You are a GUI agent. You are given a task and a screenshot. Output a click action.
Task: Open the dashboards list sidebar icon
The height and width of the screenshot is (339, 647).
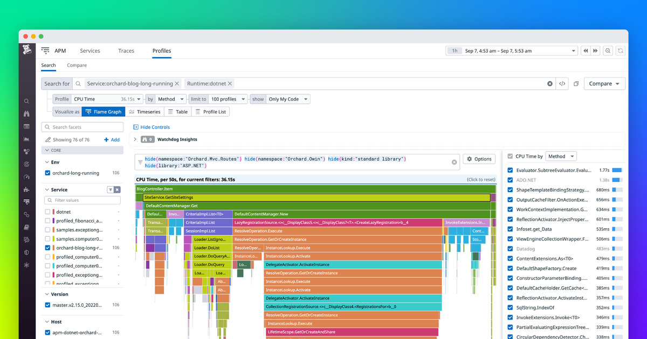(x=26, y=126)
